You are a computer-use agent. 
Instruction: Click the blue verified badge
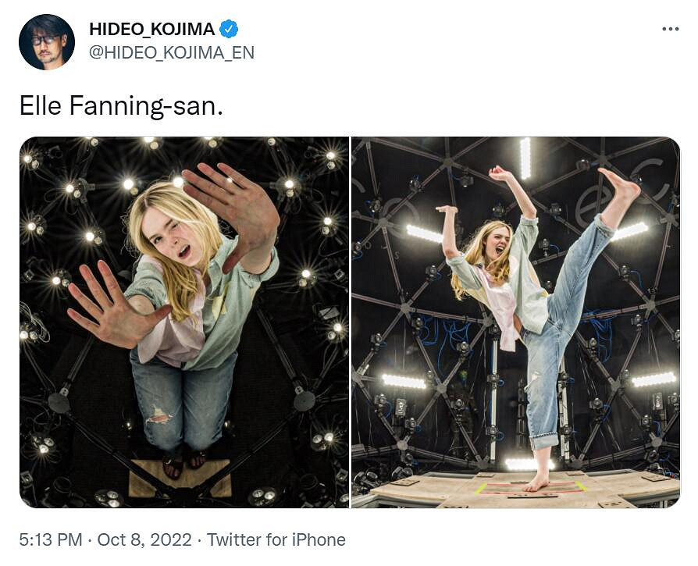click(229, 30)
